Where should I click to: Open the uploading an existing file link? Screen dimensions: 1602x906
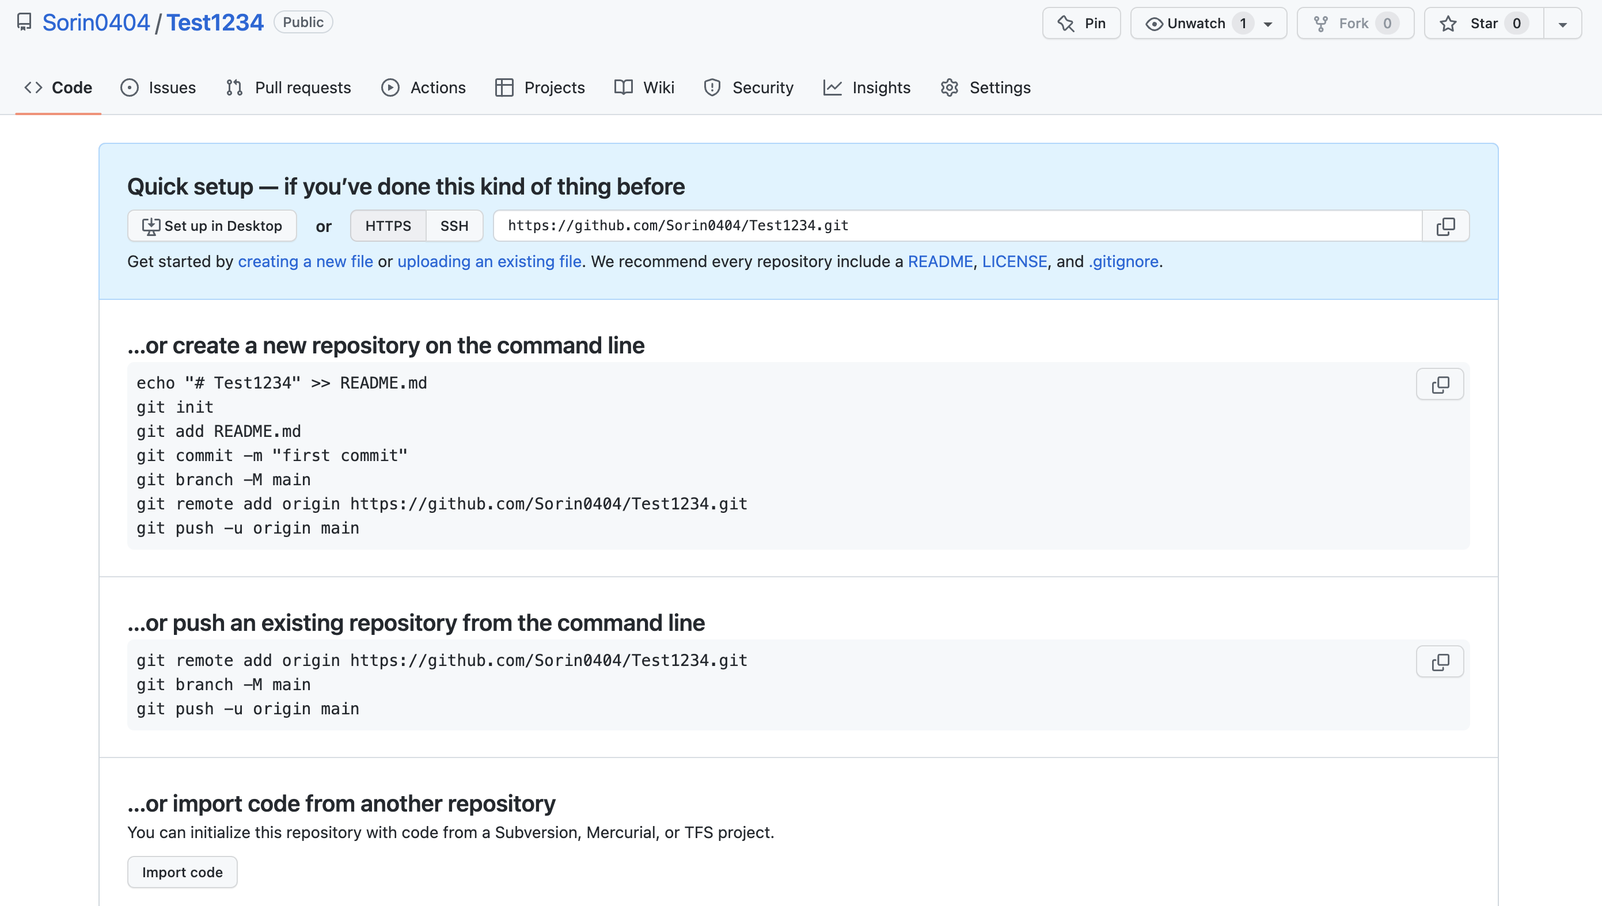point(489,261)
